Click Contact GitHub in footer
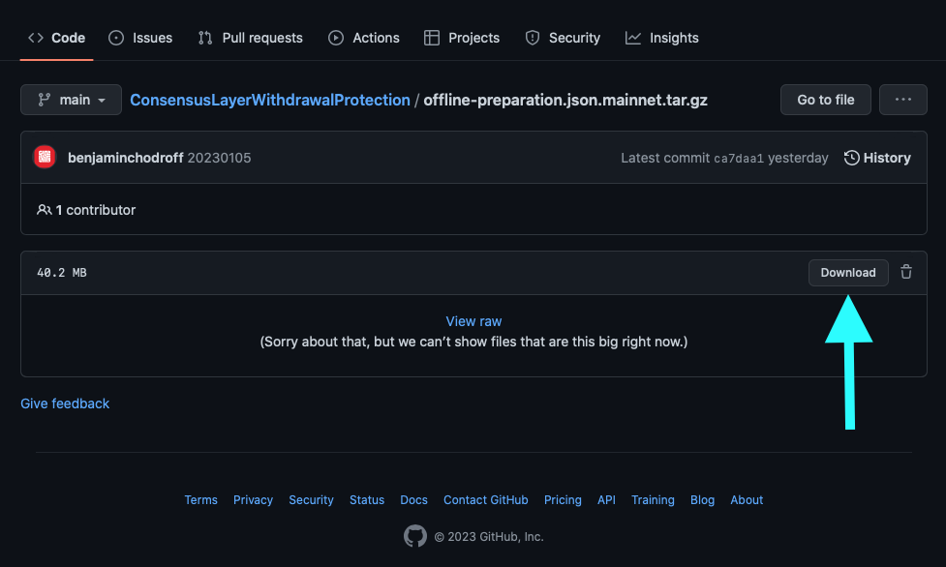The height and width of the screenshot is (567, 946). (486, 500)
